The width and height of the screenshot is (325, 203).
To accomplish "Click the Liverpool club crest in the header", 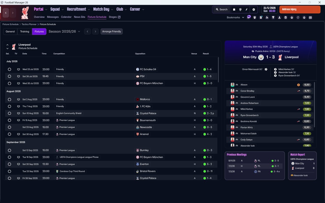I will (x=25, y=13).
